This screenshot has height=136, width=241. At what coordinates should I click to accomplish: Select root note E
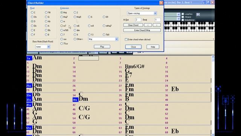coord(32,30)
